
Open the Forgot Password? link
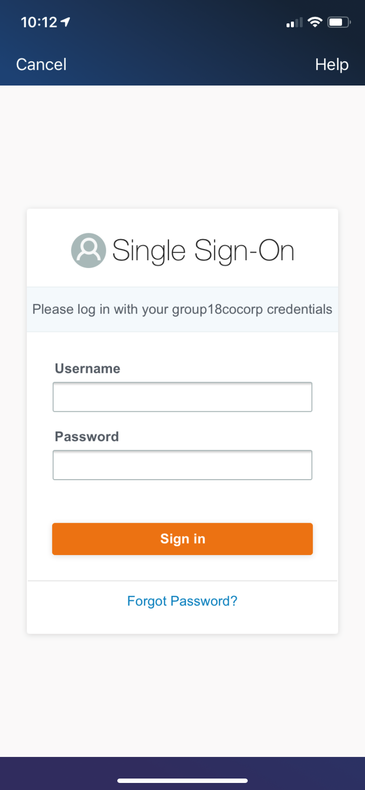182,601
